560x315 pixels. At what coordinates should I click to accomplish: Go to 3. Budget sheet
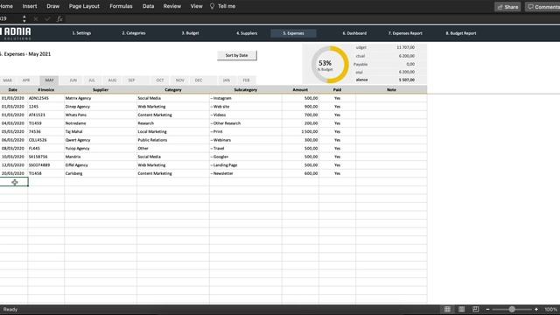point(190,33)
